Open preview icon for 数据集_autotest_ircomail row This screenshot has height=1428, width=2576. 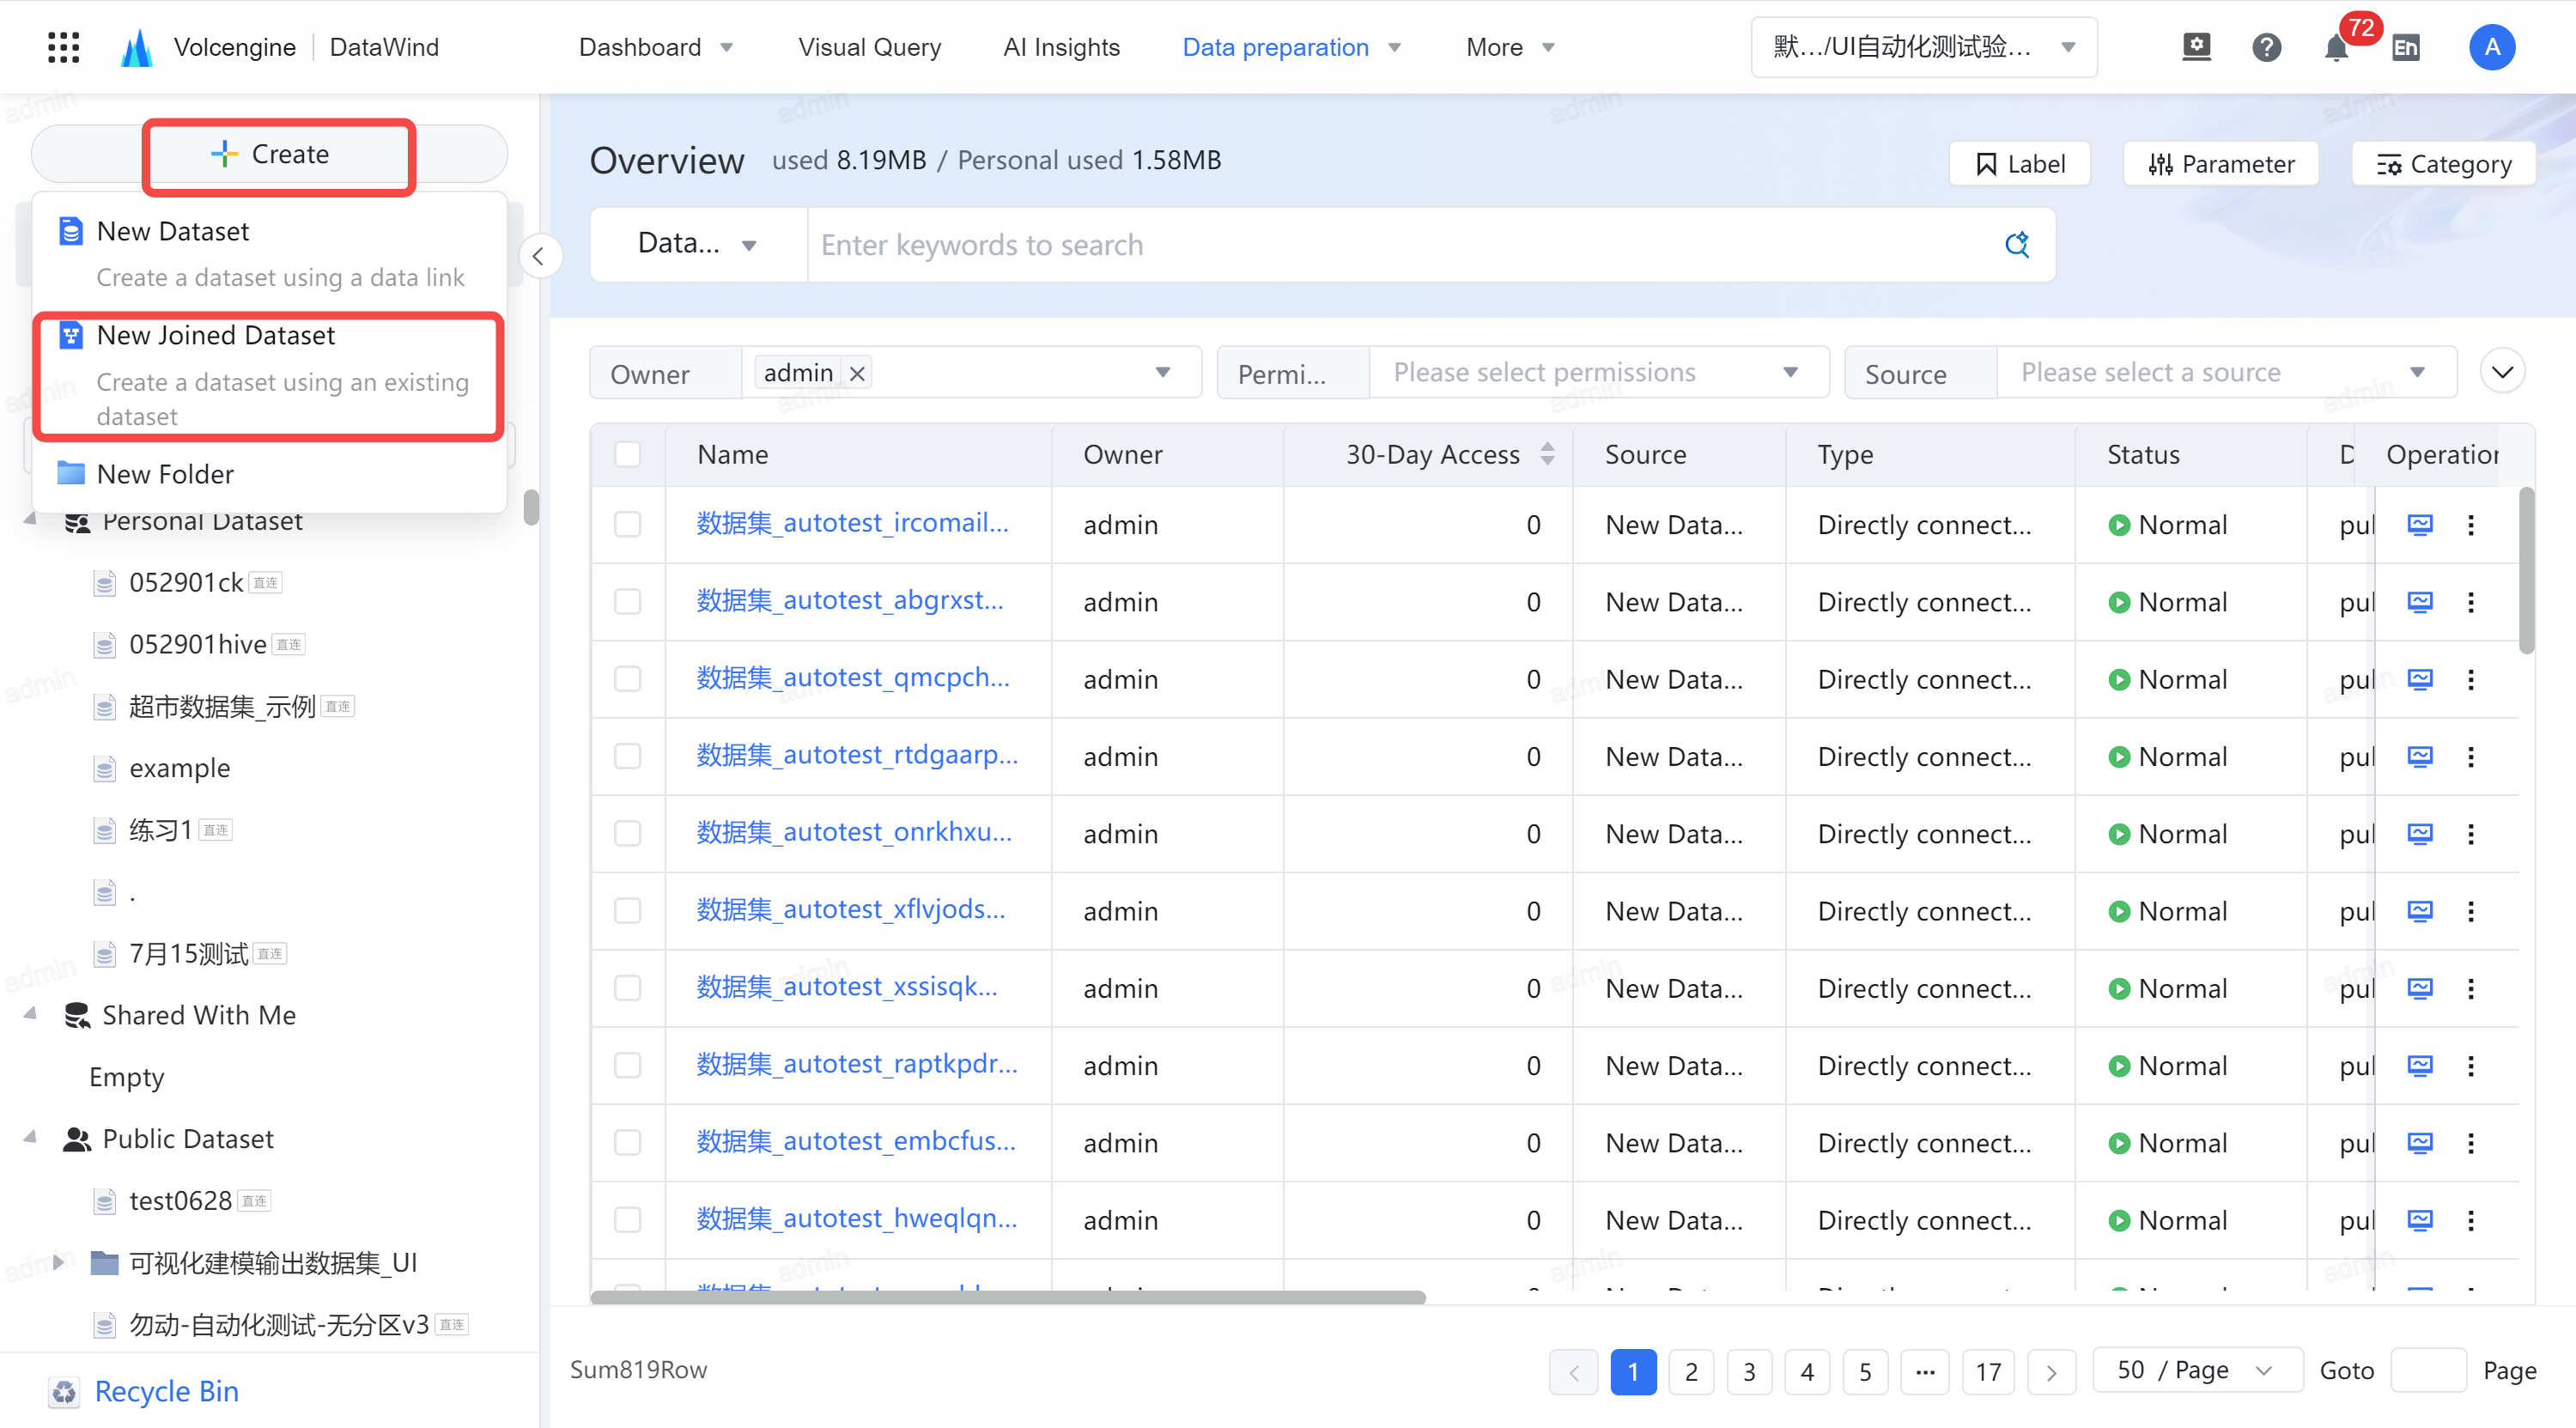(2420, 524)
